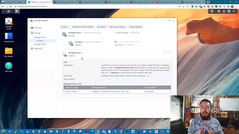
Task: Bookmark this page with star icon
Action: (187, 7)
